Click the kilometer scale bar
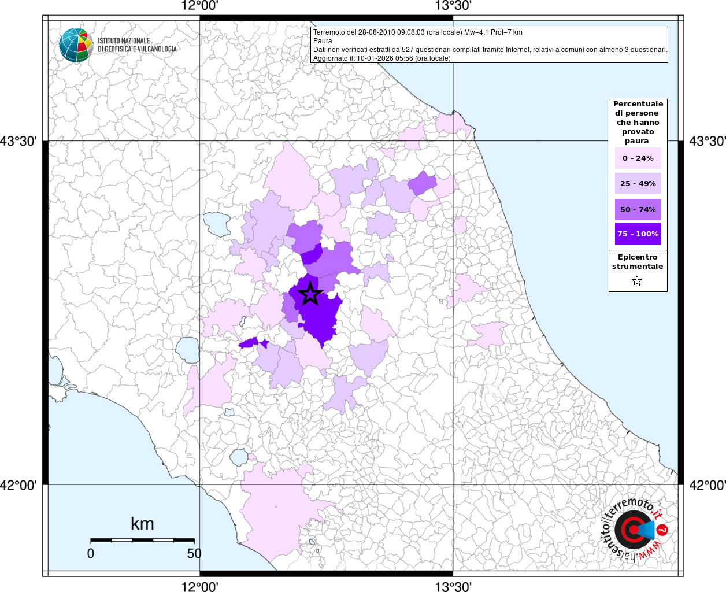This screenshot has width=726, height=592. 142,540
